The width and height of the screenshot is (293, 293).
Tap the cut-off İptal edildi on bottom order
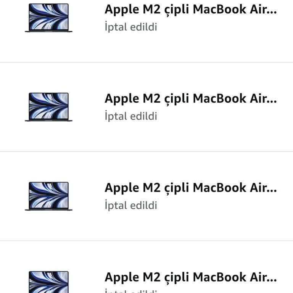click(x=131, y=291)
